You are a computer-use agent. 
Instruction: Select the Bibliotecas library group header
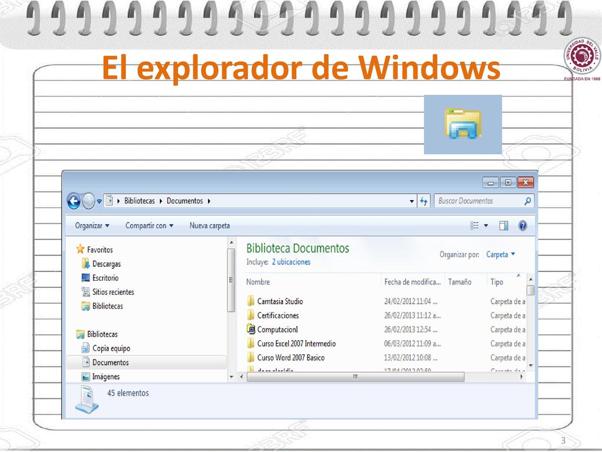click(x=102, y=334)
